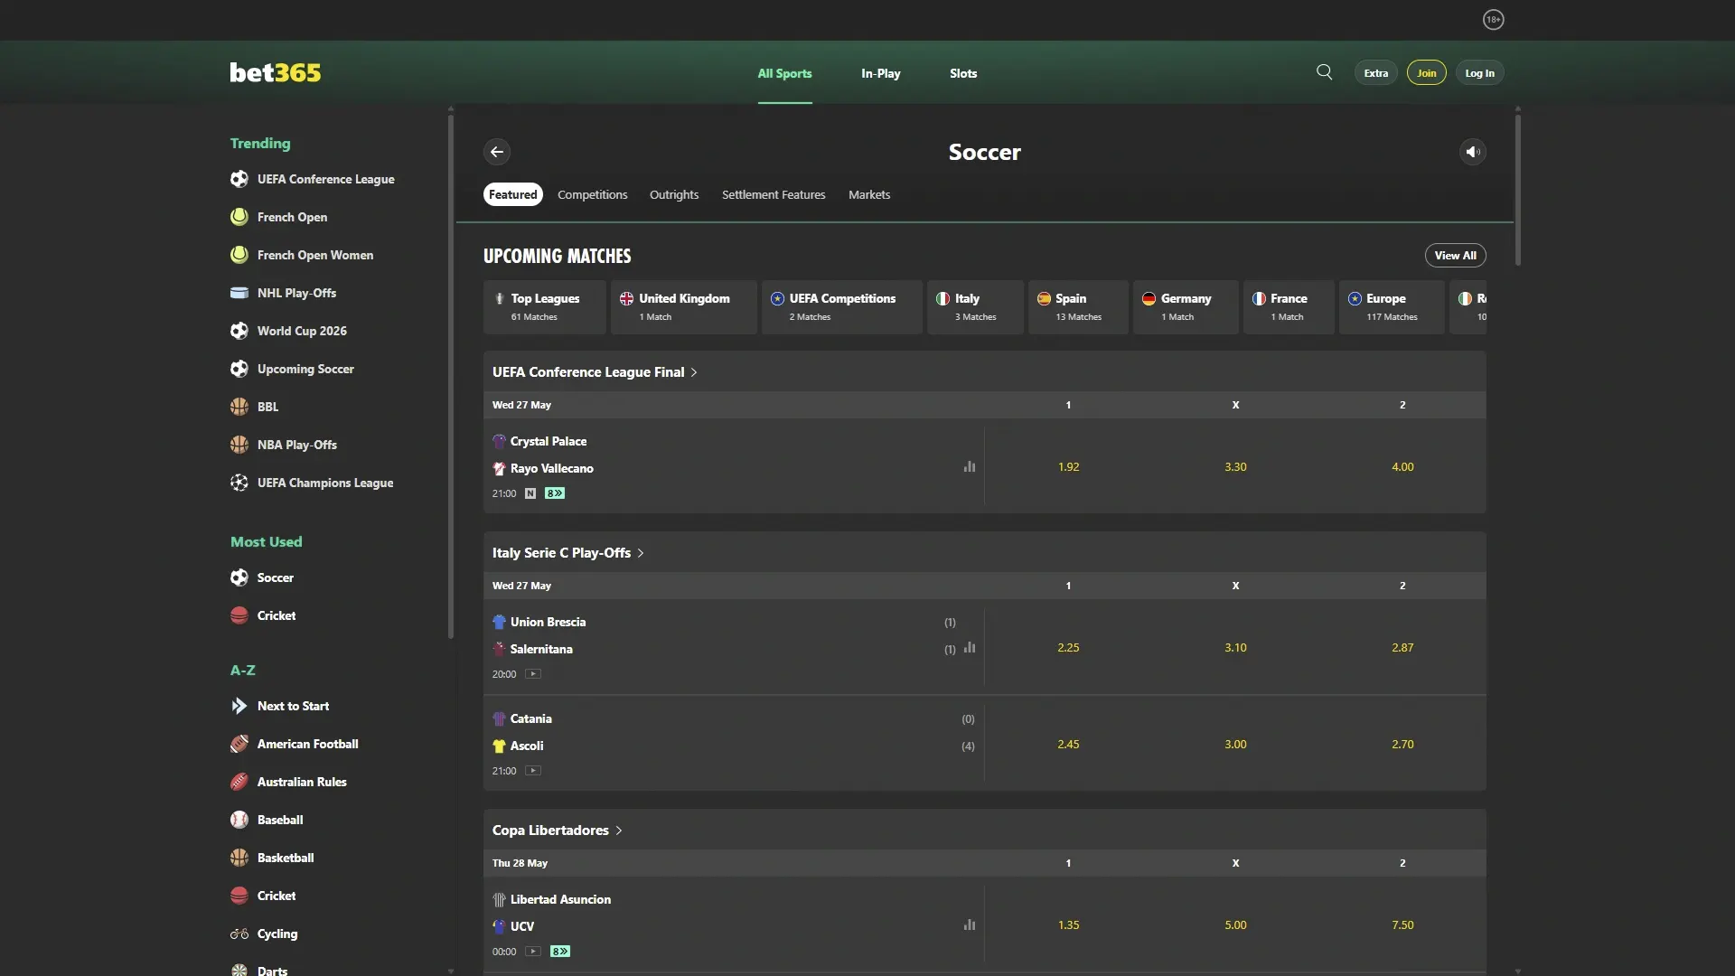1735x976 pixels.
Task: Select American Football in A-Z list
Action: tap(295, 744)
